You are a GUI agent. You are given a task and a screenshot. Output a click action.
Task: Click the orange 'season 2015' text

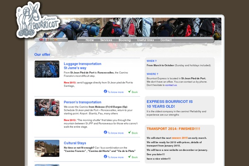[x=180, y=138]
